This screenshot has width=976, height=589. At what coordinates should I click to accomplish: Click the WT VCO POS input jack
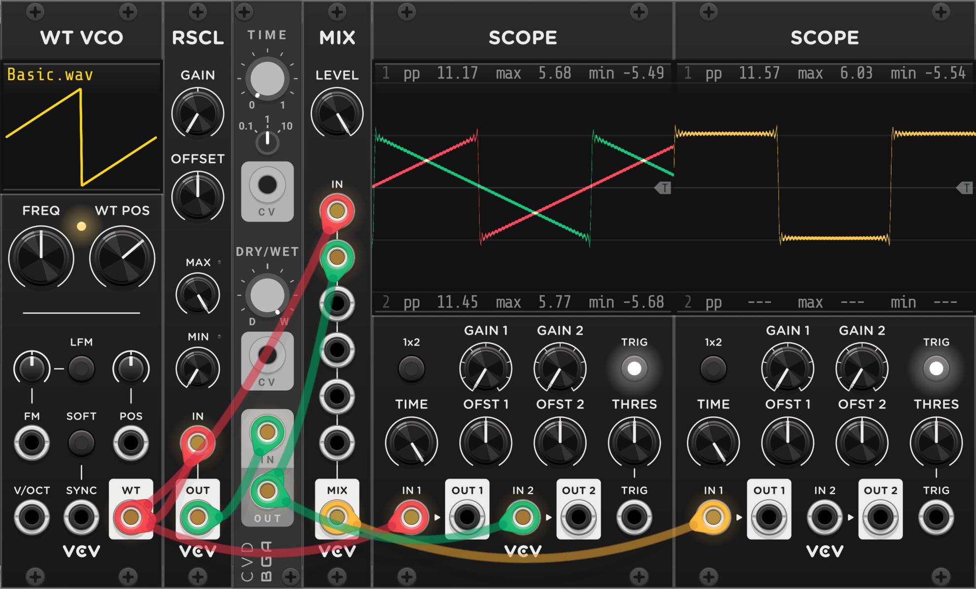tap(131, 443)
